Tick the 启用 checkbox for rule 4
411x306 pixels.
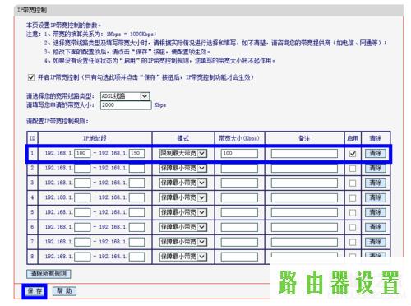tap(353, 197)
